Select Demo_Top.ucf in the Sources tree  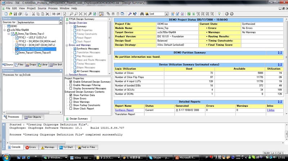pos(35,53)
